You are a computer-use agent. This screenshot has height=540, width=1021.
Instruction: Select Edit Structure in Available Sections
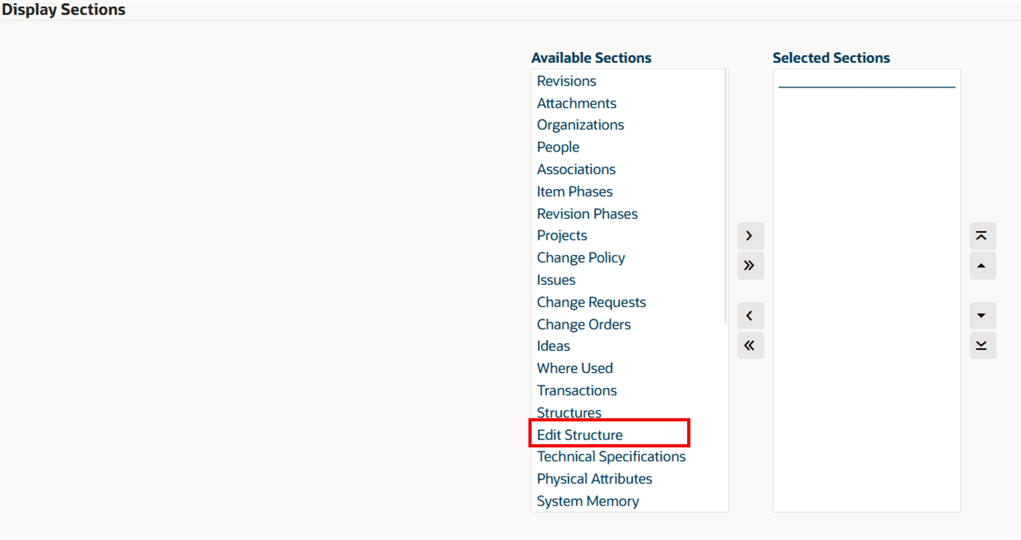[x=580, y=435]
